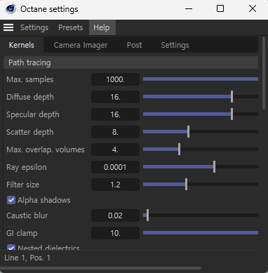Click the GI clamp label
This screenshot has width=268, height=273.
pos(22,233)
